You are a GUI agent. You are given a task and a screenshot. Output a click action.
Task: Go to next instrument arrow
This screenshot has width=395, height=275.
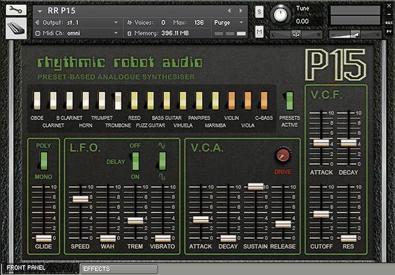pos(241,11)
